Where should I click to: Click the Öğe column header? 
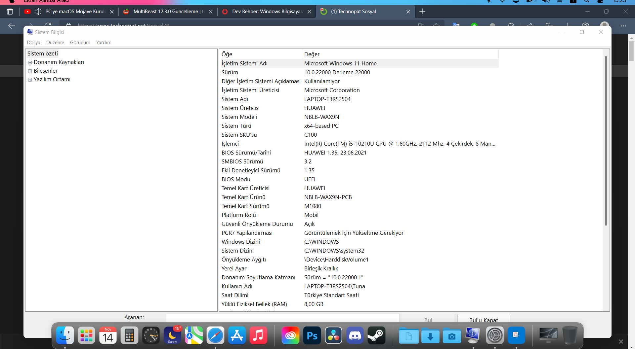click(x=261, y=54)
